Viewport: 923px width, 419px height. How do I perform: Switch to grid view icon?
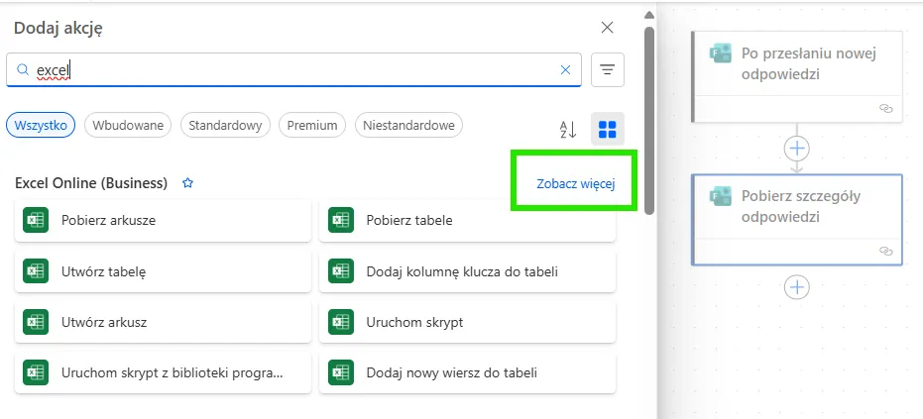(608, 129)
